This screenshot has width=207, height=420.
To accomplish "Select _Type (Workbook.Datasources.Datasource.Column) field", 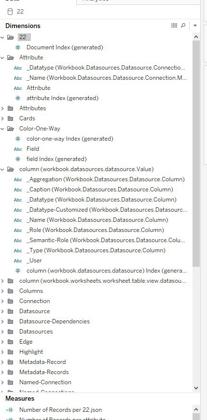I will pos(96,250).
